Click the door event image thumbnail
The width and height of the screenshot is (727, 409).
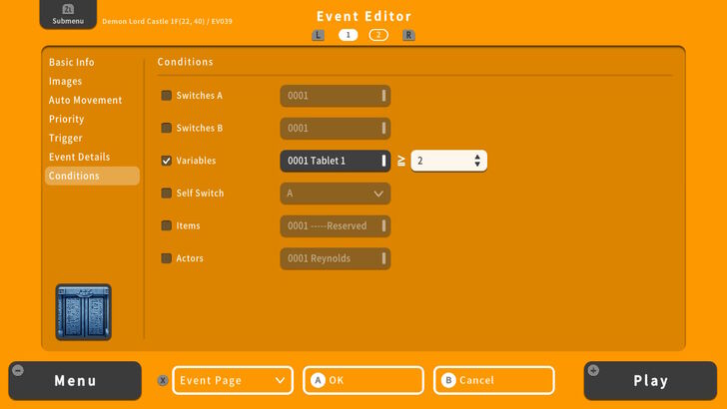(84, 311)
